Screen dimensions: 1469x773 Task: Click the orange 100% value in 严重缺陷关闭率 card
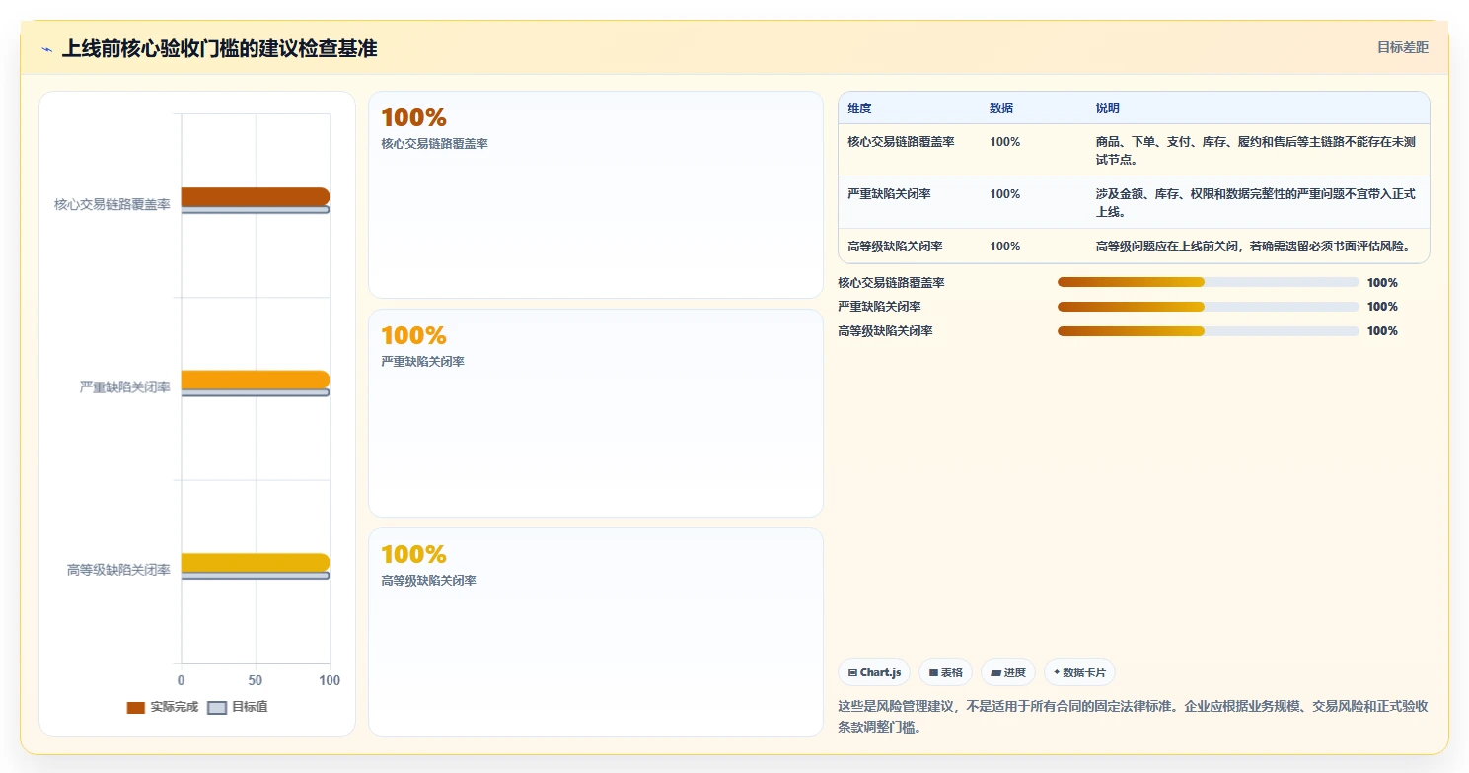pos(413,336)
